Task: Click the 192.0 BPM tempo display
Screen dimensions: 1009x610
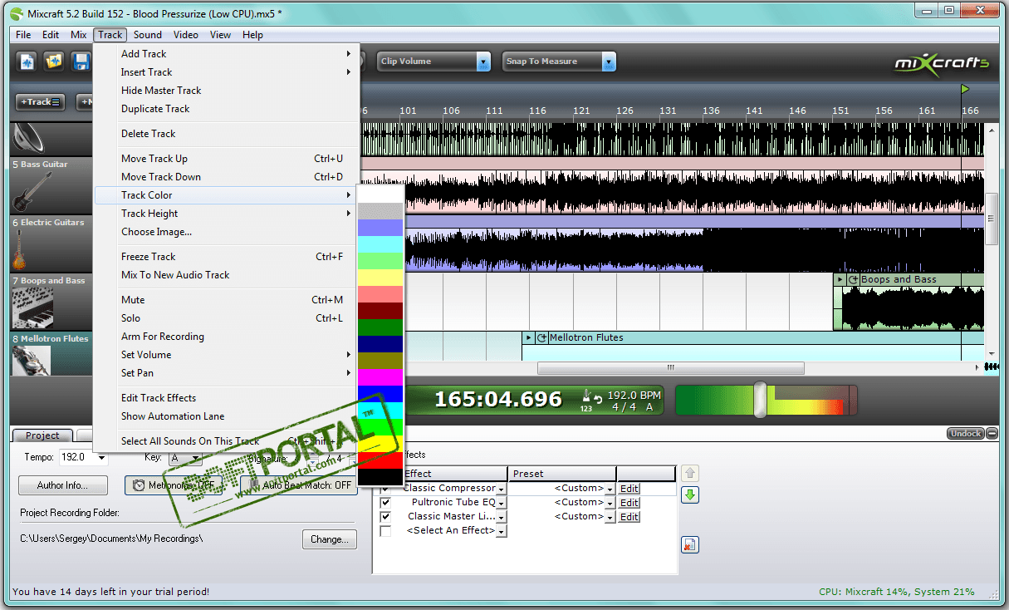Action: point(634,395)
